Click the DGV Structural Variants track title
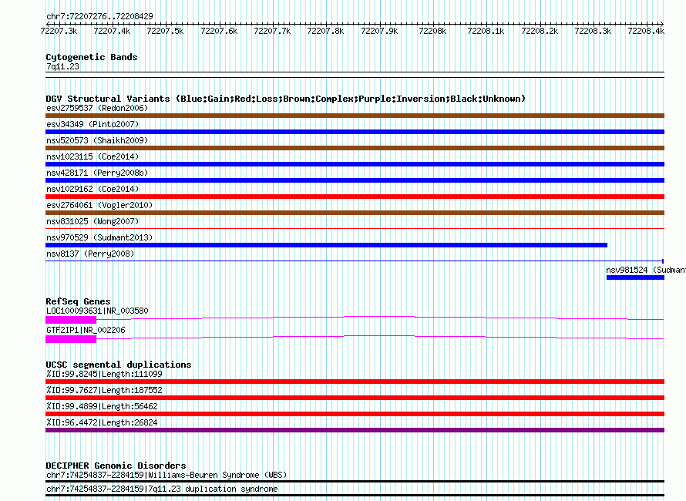Viewport: 686px width, 501px height. point(285,99)
